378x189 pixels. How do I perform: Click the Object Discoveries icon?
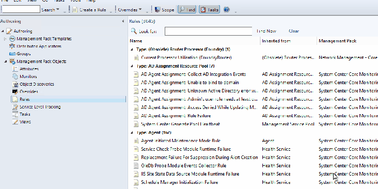[x=15, y=84]
